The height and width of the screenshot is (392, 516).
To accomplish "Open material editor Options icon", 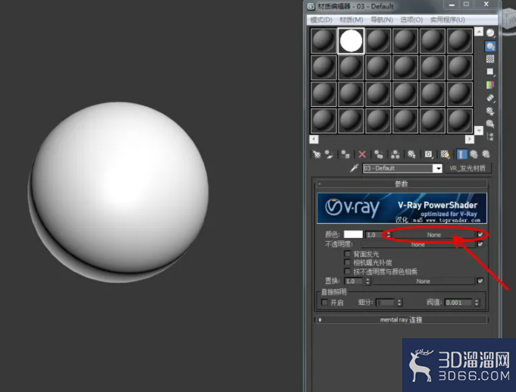I will [x=490, y=111].
